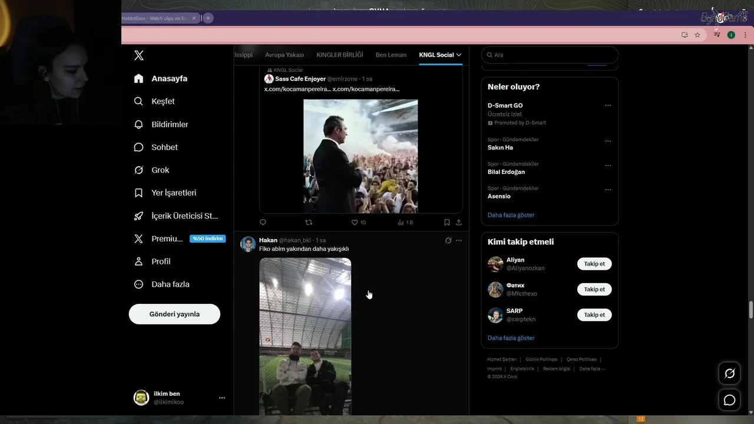Open more options for Bilal Erdoğan trend

click(x=608, y=165)
